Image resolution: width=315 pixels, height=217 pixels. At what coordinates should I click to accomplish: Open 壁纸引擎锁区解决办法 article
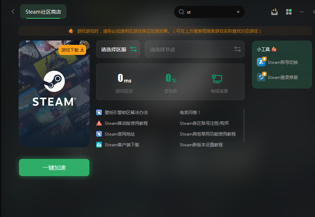point(126,113)
